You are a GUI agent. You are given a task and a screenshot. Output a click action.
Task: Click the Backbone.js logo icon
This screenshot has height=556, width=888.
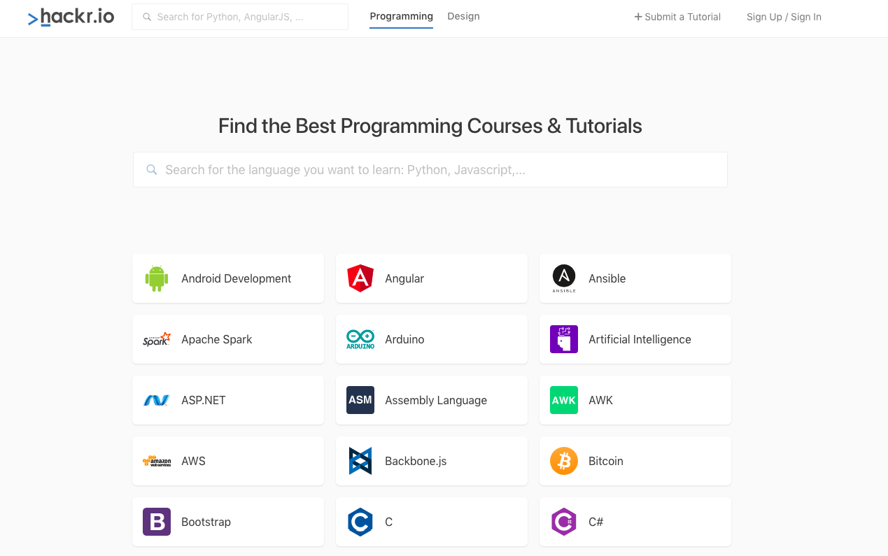pyautogui.click(x=360, y=461)
